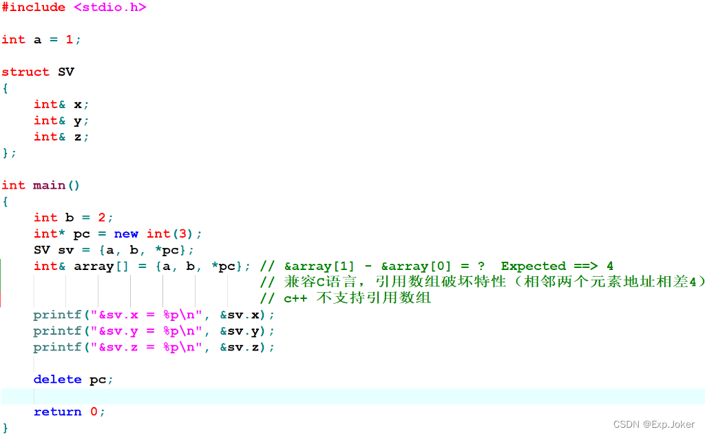The image size is (705, 436).
Task: Click the 'int& y;' member line
Action: click(61, 121)
